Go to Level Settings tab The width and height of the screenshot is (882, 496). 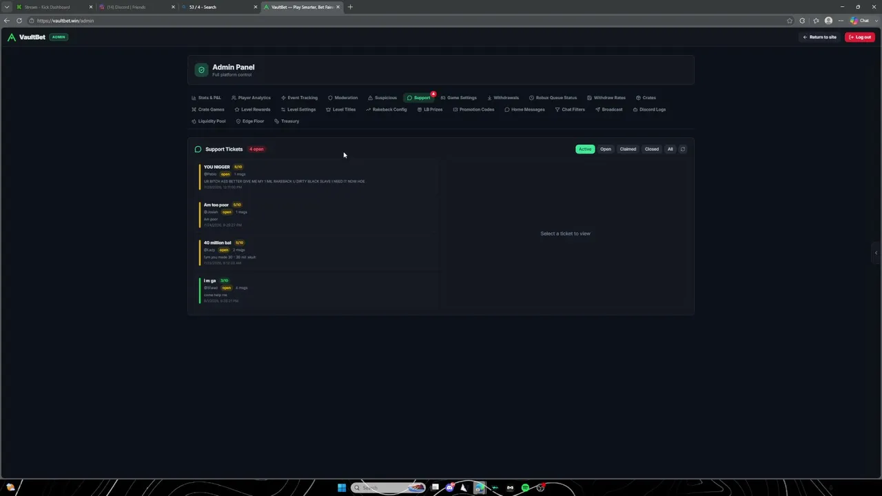[298, 110]
